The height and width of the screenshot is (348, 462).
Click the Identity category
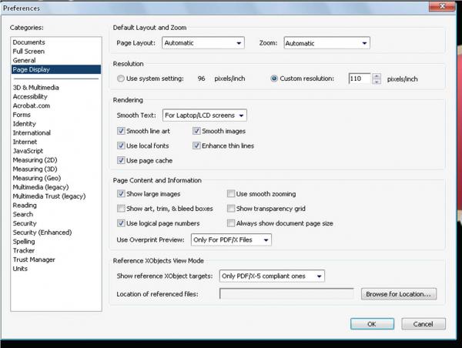pos(24,124)
